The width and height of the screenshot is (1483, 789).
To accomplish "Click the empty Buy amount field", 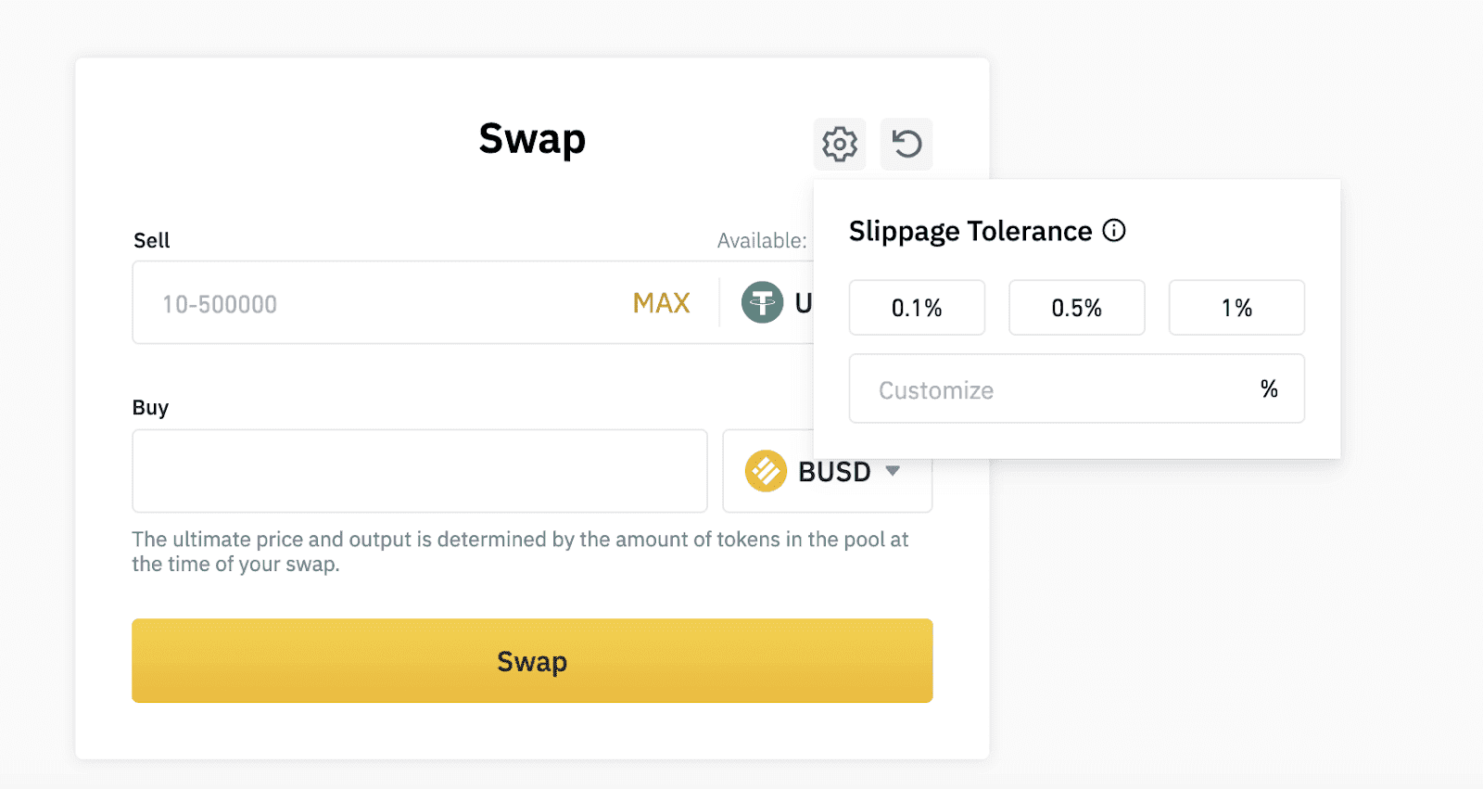I will (x=419, y=471).
